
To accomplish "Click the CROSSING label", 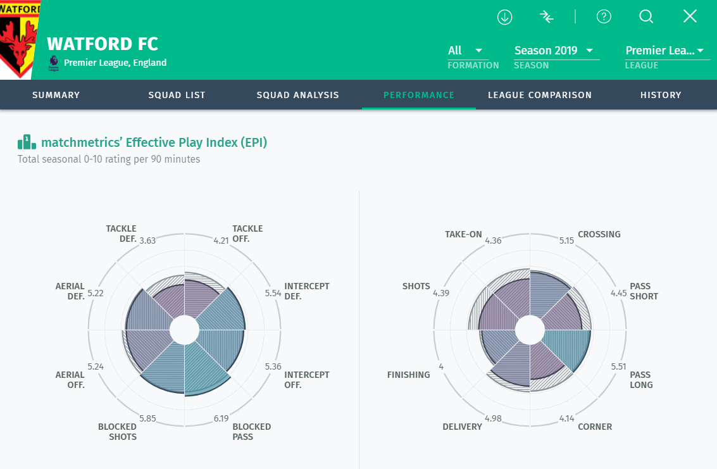I will pyautogui.click(x=599, y=234).
